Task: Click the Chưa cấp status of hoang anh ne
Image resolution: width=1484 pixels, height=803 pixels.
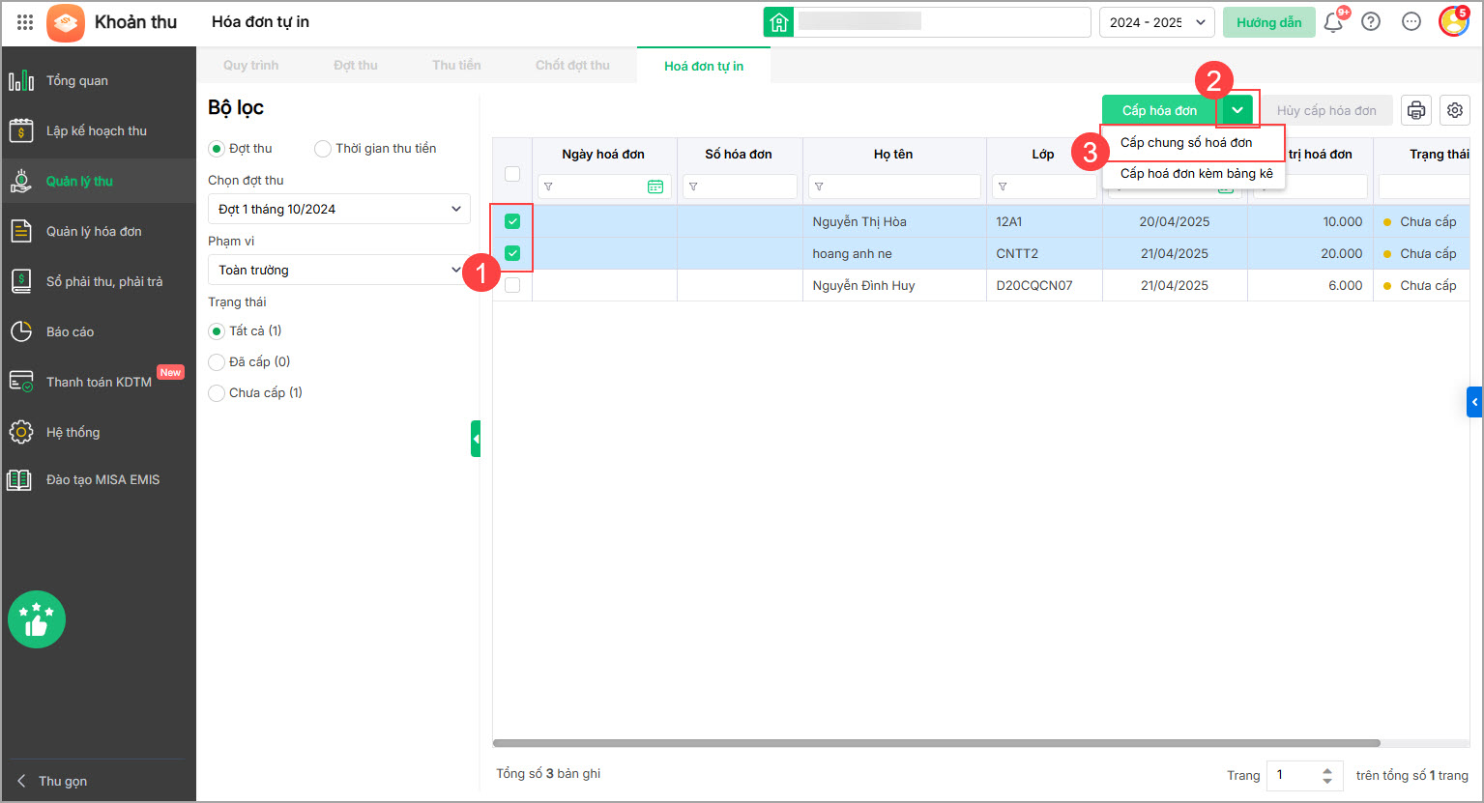Action: coord(1428,253)
